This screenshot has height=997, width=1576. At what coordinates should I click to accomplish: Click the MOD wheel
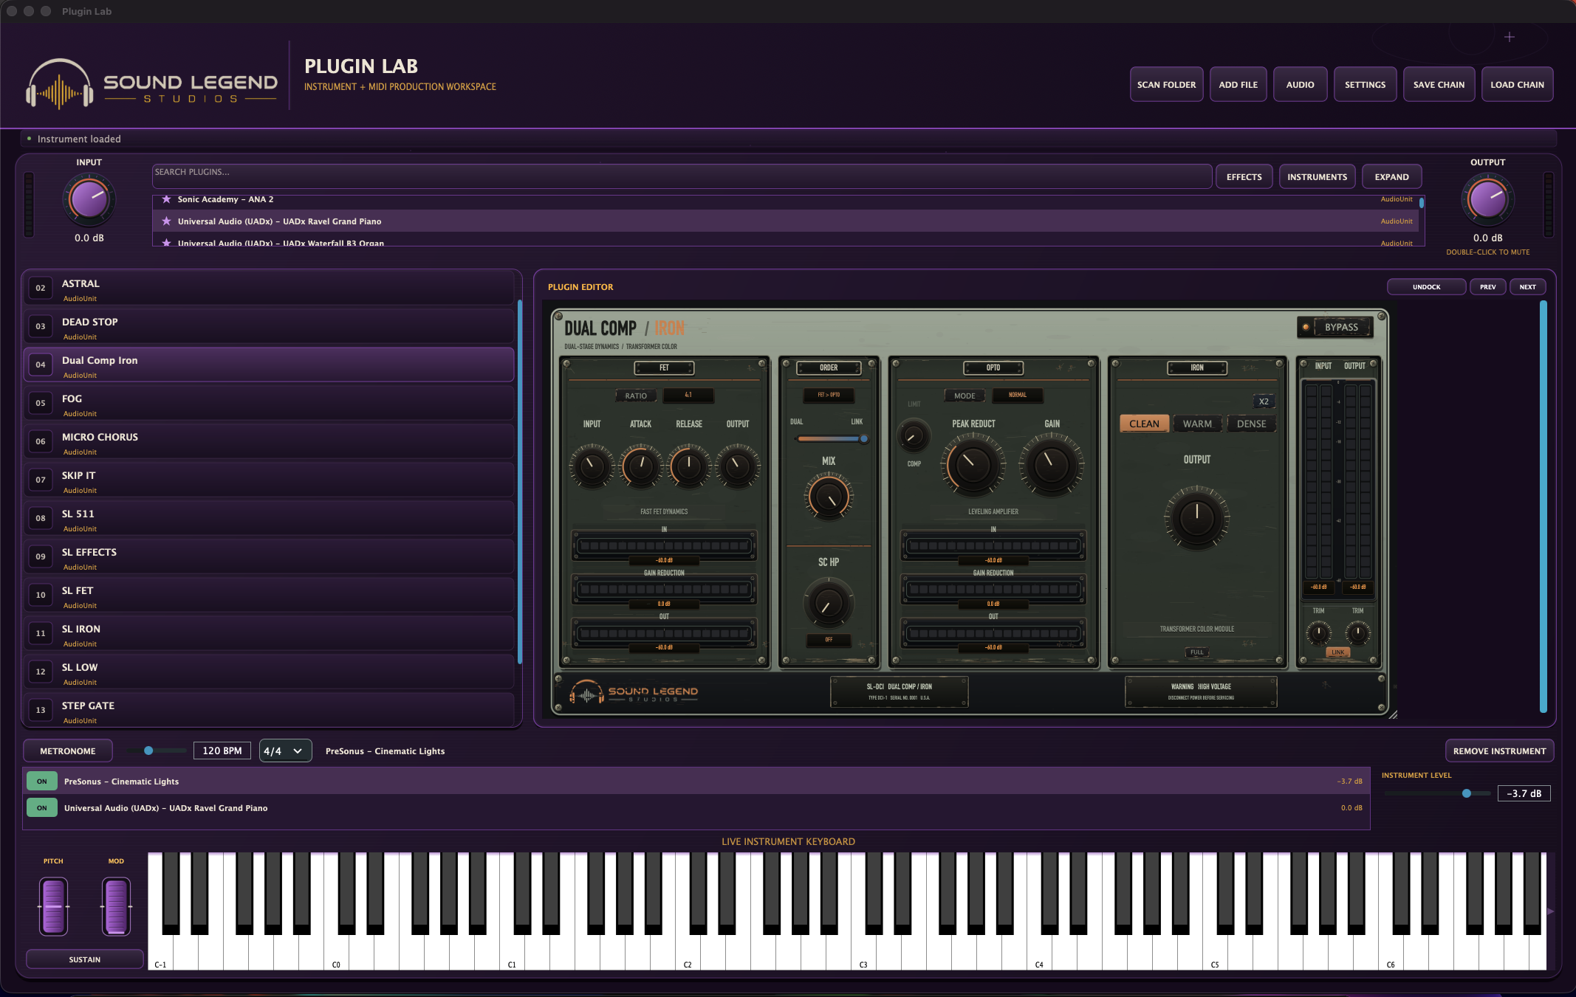[x=116, y=906]
